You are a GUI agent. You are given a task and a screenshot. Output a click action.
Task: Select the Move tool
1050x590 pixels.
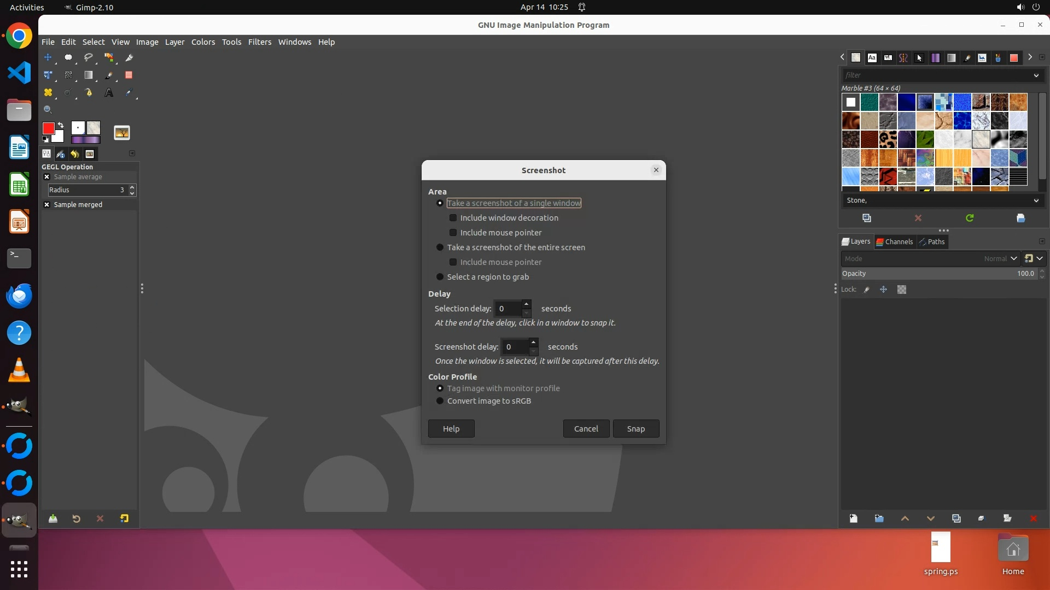pyautogui.click(x=48, y=57)
